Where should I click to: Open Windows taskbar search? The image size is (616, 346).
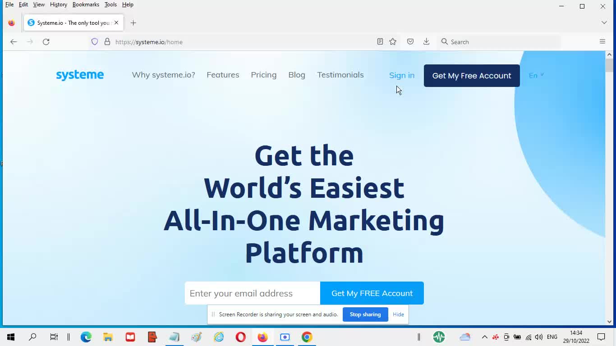[x=32, y=337]
